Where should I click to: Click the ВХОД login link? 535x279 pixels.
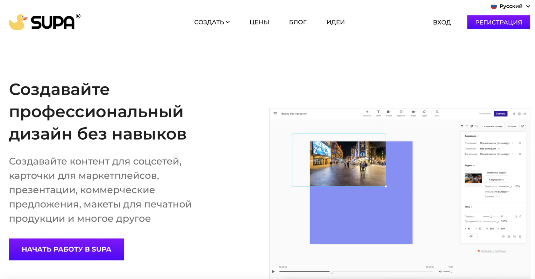[442, 22]
